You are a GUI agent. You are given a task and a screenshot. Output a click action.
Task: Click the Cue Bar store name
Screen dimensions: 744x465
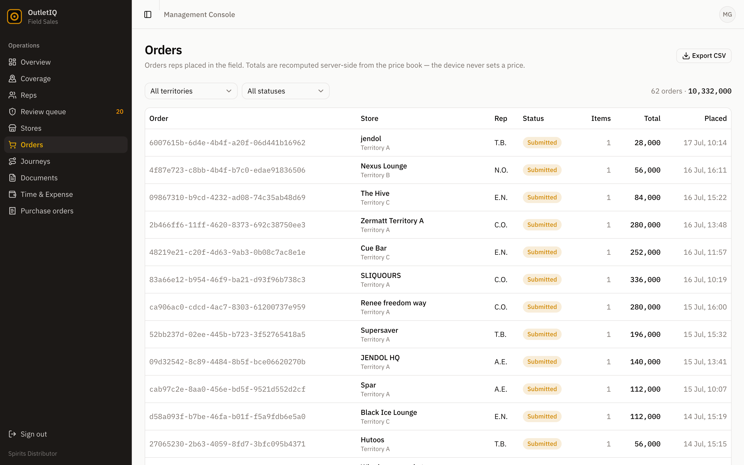(x=374, y=248)
